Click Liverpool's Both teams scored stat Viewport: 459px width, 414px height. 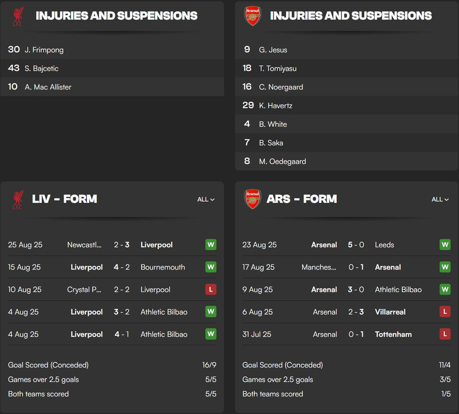[112, 394]
